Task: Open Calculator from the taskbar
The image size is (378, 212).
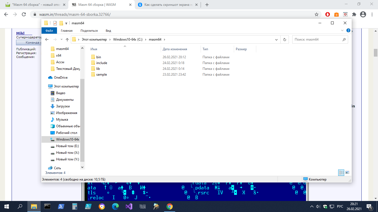Action: 74,206
